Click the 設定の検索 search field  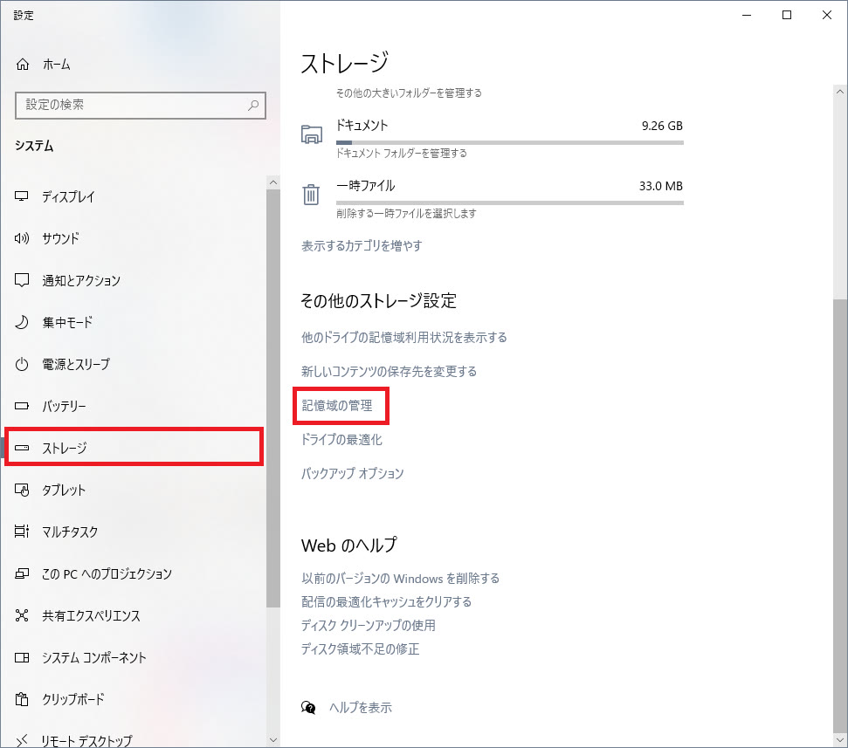pos(140,105)
